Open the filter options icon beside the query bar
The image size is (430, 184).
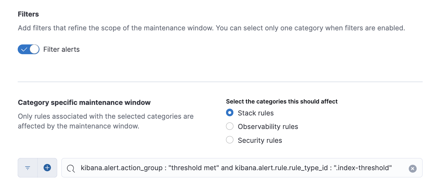click(27, 167)
